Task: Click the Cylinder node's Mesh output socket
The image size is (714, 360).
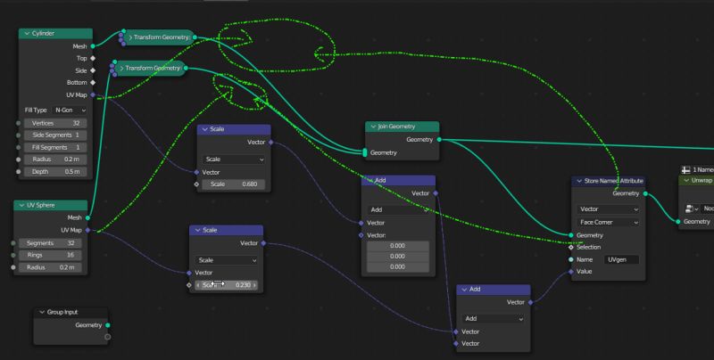Action: (x=93, y=46)
